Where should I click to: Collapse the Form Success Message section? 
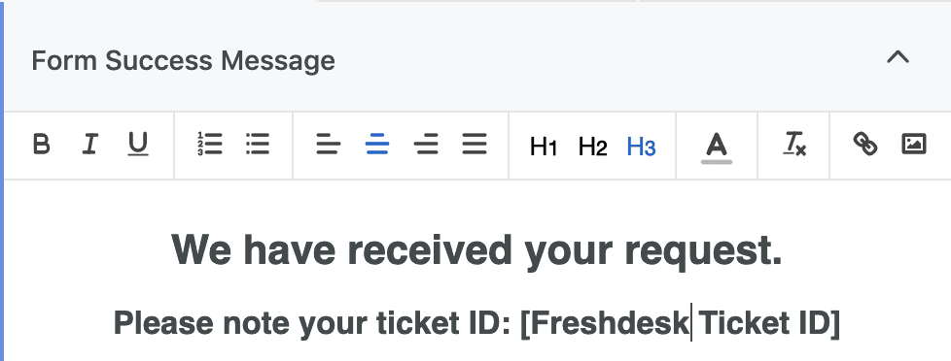(x=898, y=57)
